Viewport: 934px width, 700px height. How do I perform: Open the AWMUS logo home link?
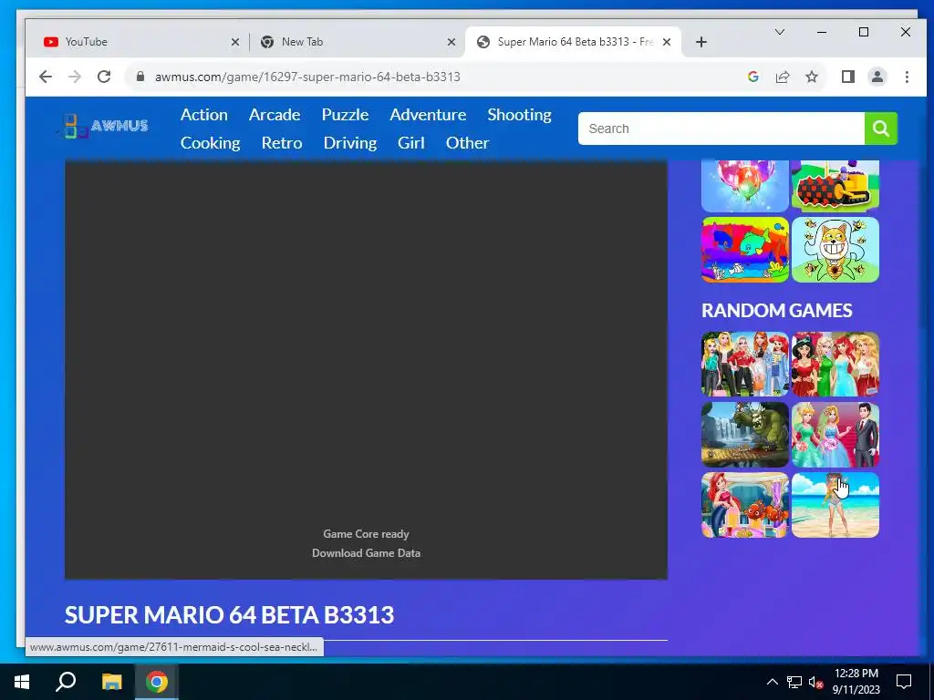tap(103, 126)
